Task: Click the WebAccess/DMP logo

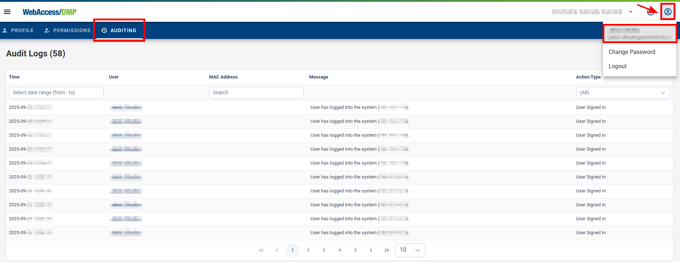Action: (50, 12)
